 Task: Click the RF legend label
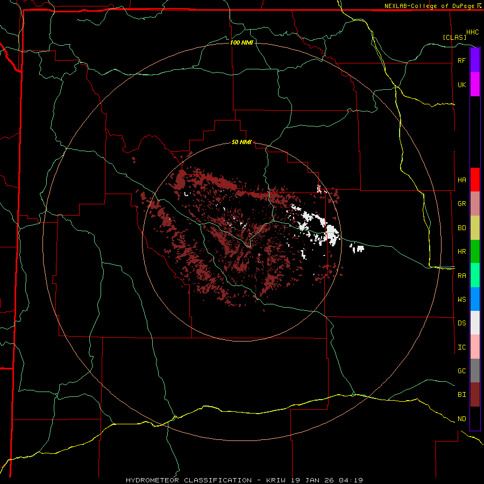pos(461,60)
